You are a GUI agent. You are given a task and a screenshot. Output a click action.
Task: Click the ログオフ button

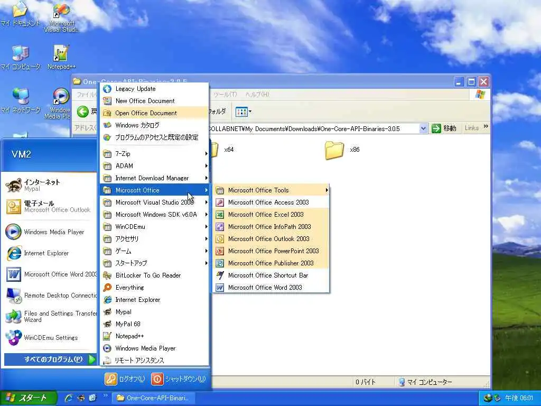[x=125, y=379]
